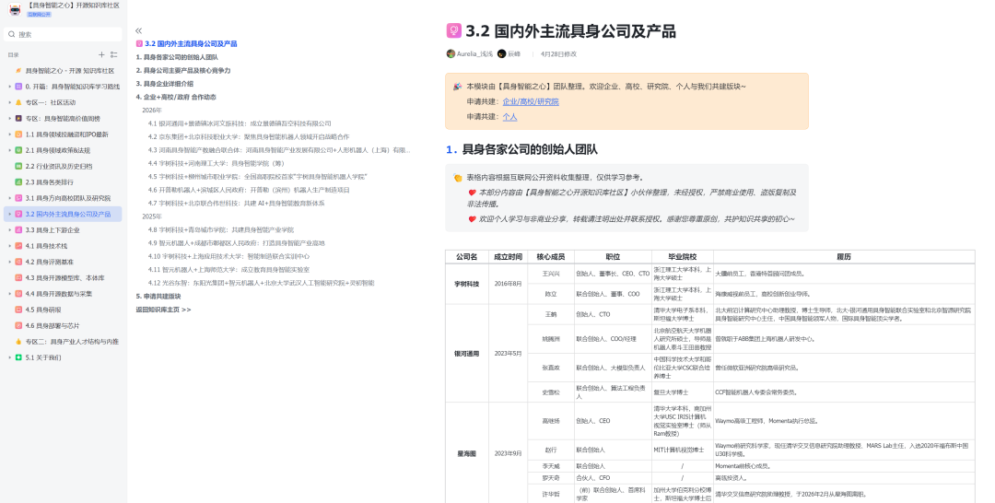Expand the 专区一:社区活动 node
The width and height of the screenshot is (995, 503).
(x=9, y=102)
